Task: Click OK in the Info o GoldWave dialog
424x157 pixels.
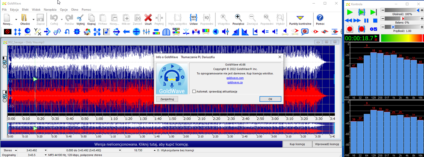Action: point(270,99)
